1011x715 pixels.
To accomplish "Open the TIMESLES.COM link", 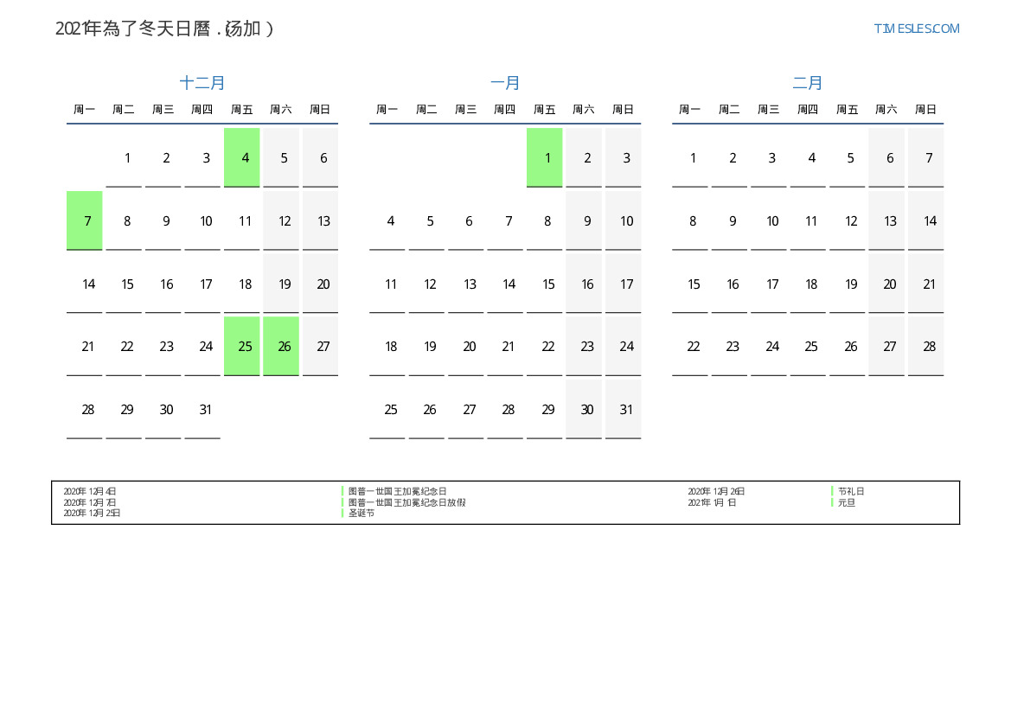I will pos(916,29).
